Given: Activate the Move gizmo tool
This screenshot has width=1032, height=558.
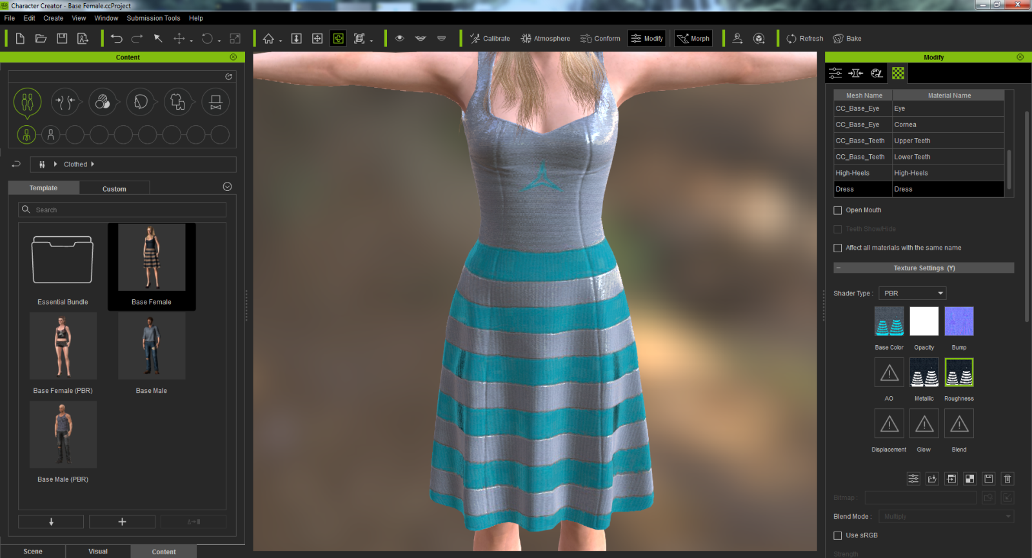Looking at the screenshot, I should pyautogui.click(x=179, y=39).
